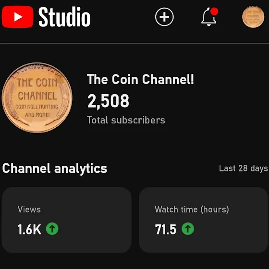Tap the red YouTube play logo
Image resolution: width=269 pixels, height=269 pixels.
click(18, 17)
